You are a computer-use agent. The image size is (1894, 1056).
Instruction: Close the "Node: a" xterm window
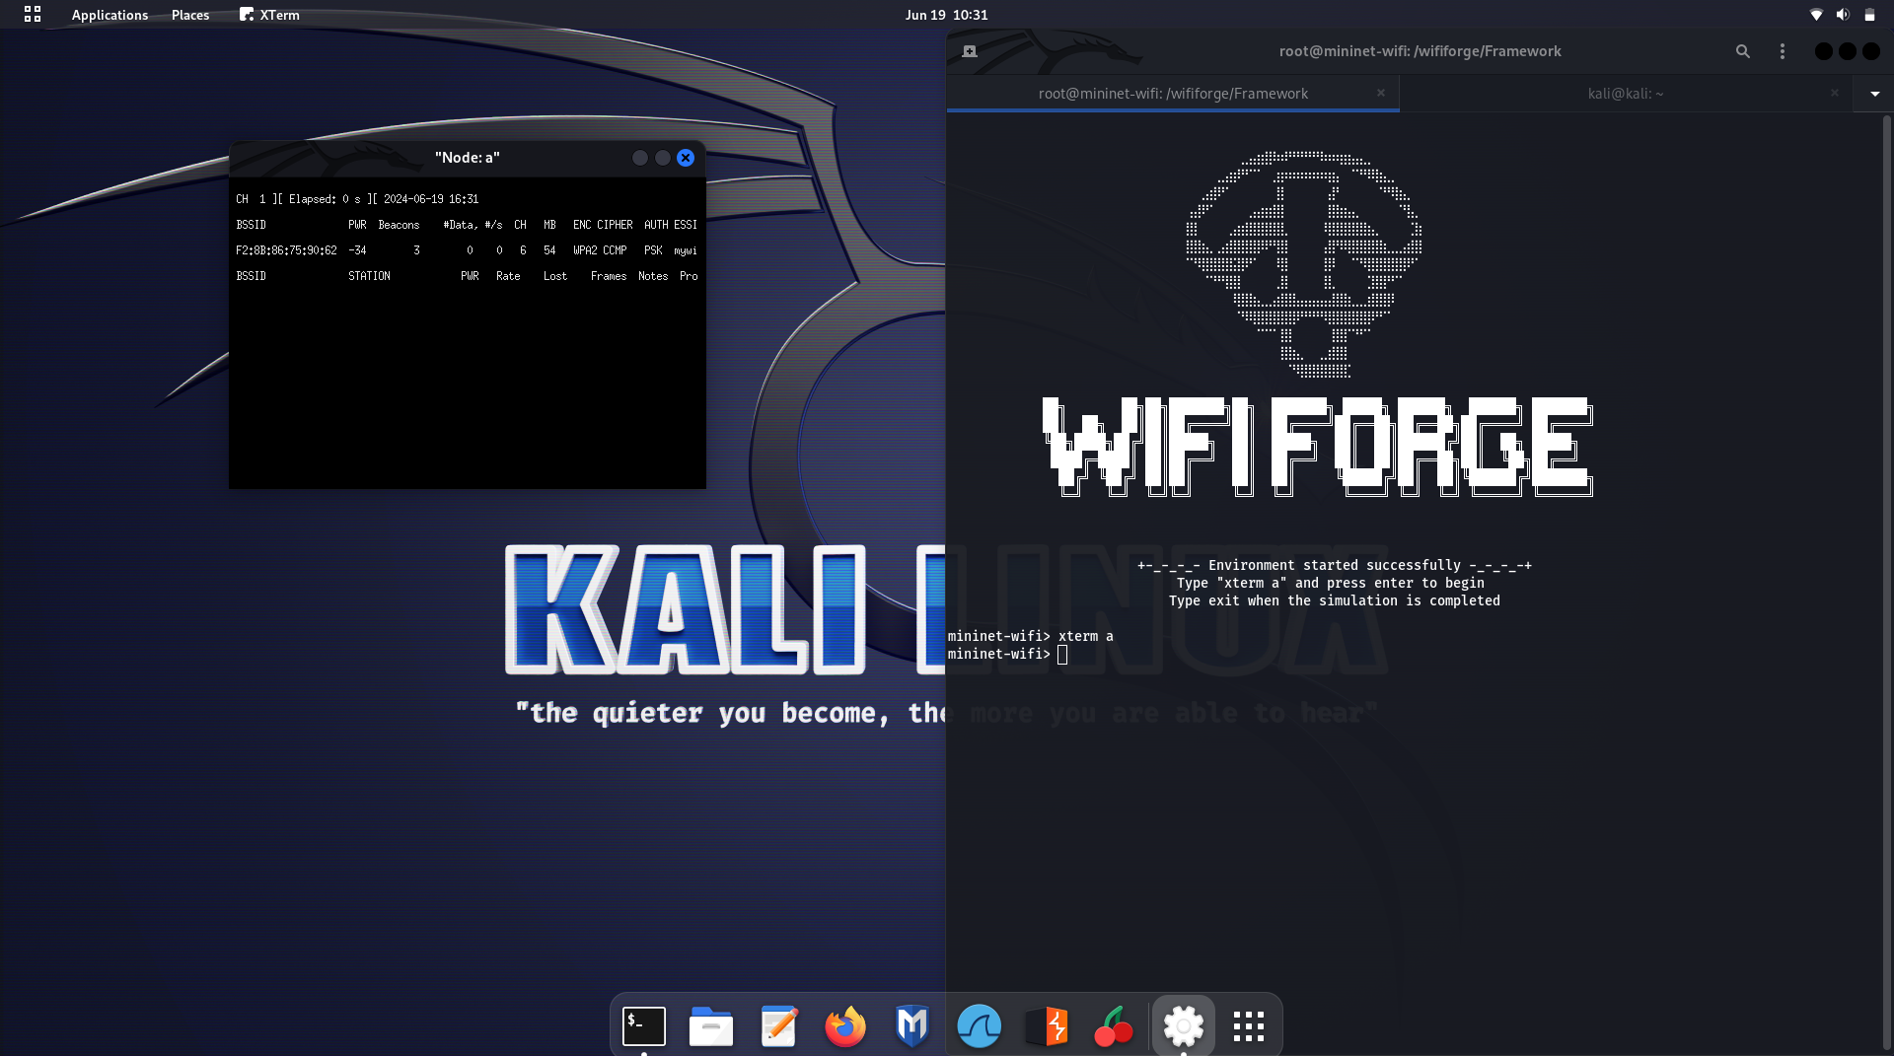coord(686,158)
